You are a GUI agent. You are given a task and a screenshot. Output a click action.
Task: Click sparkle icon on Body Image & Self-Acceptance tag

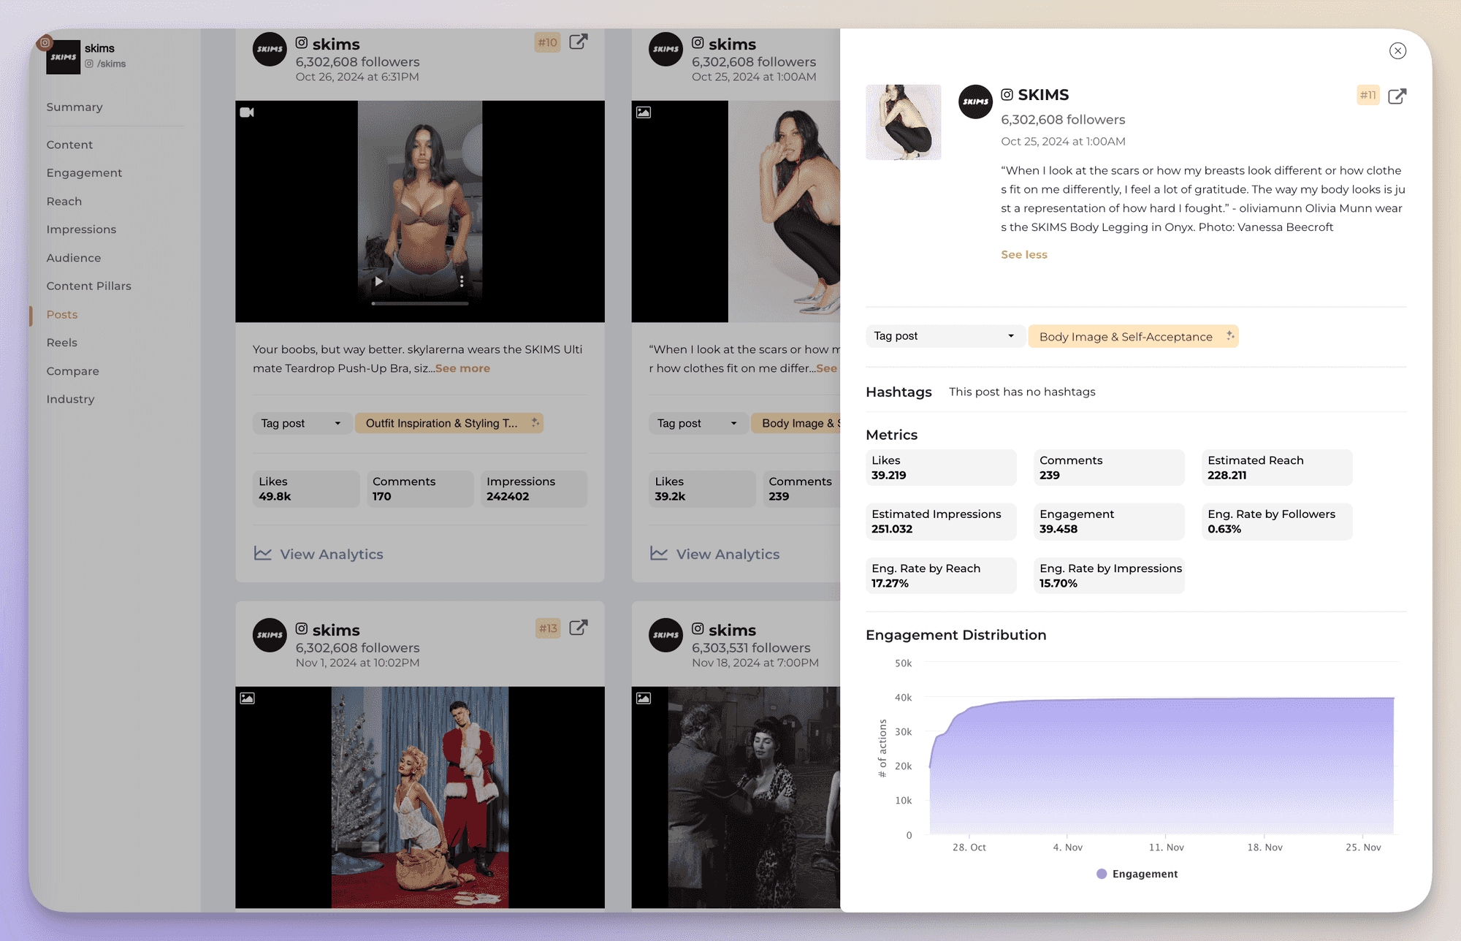1230,335
